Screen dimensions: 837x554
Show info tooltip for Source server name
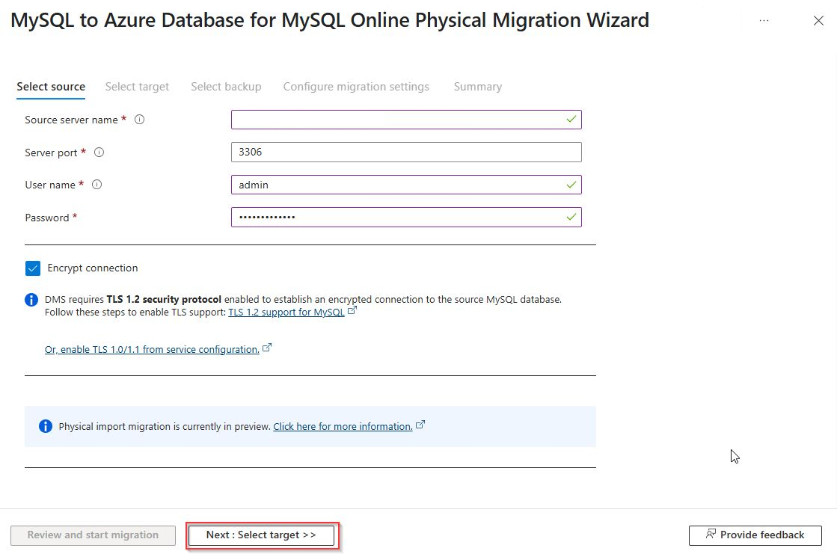139,120
